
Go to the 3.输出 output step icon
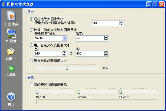click(x=11, y=51)
